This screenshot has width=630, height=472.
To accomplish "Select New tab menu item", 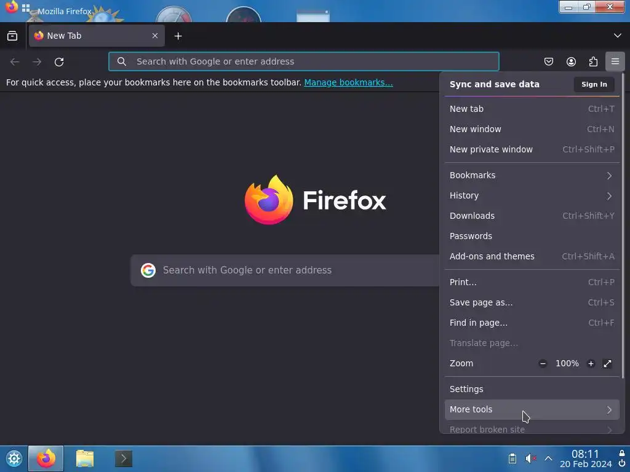I will [x=532, y=109].
